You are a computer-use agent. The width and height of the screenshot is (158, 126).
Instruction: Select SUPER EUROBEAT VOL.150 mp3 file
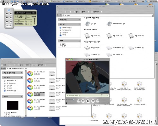click(x=139, y=86)
